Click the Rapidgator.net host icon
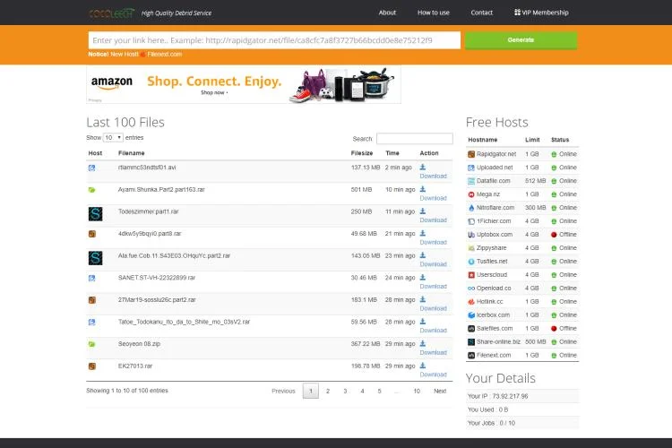The width and height of the screenshot is (672, 448). [471, 154]
